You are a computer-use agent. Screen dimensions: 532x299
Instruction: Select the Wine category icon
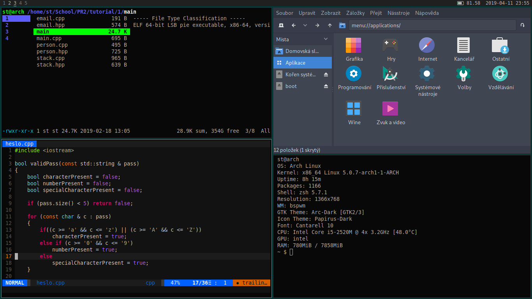(354, 109)
